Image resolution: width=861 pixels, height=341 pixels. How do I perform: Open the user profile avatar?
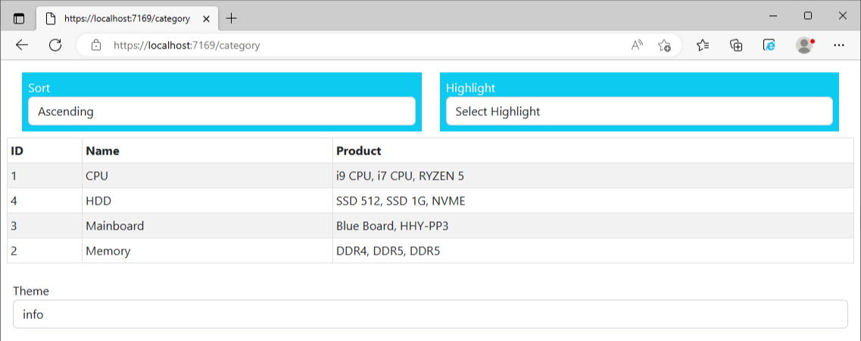coord(804,45)
